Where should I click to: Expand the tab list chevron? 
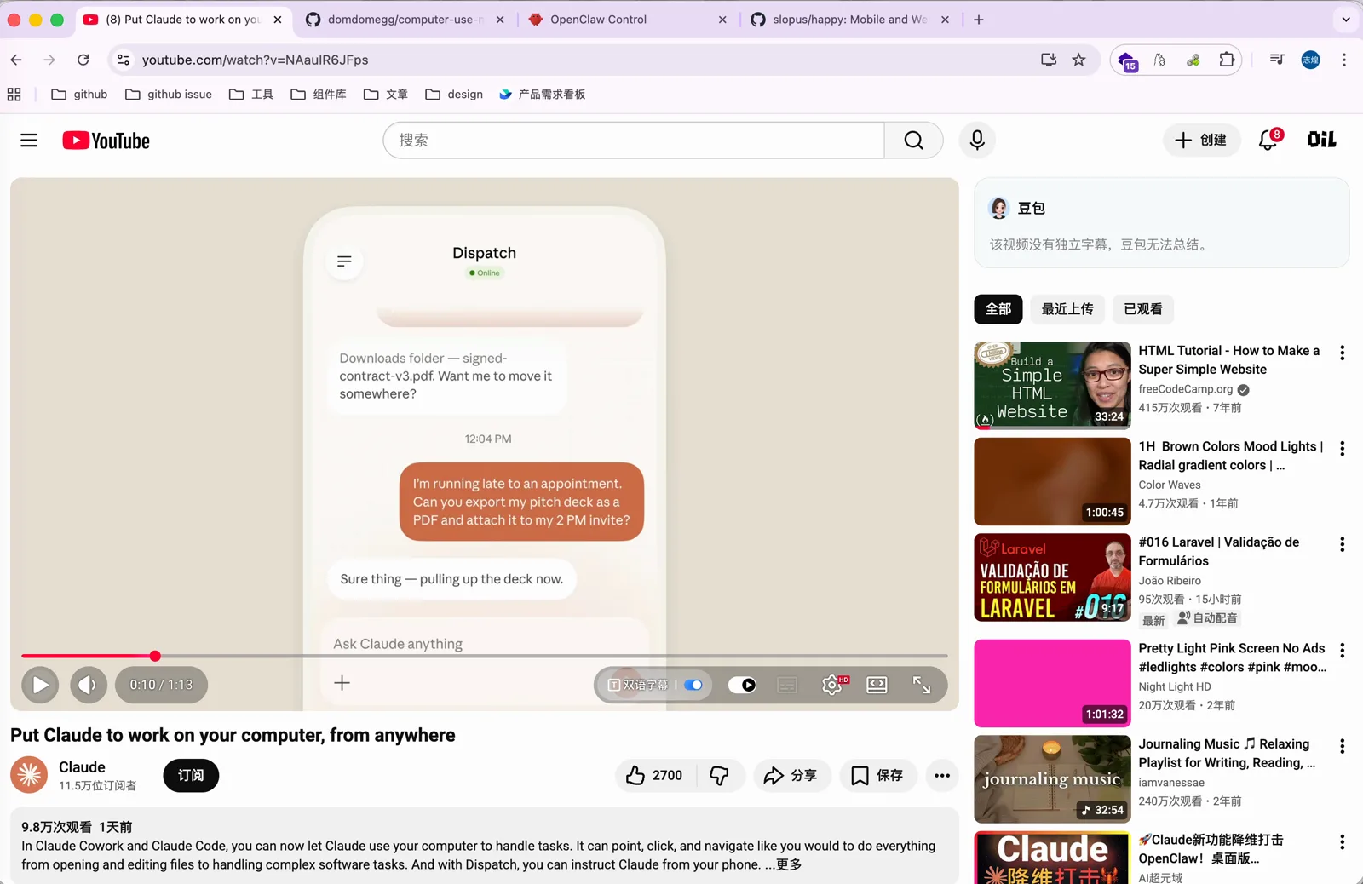(1346, 20)
